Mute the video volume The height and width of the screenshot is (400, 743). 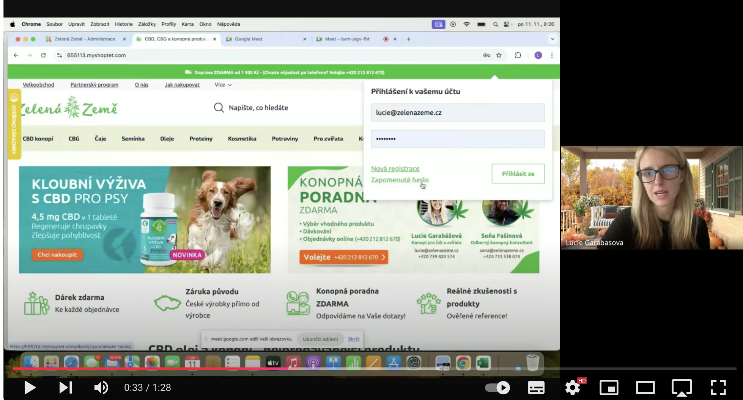coord(101,387)
